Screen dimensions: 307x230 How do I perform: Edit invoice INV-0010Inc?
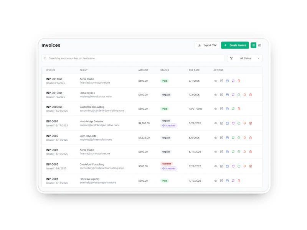221,95
